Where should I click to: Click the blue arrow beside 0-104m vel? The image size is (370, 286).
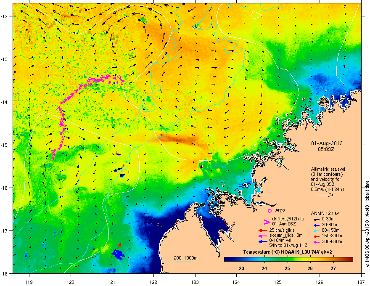click(263, 241)
